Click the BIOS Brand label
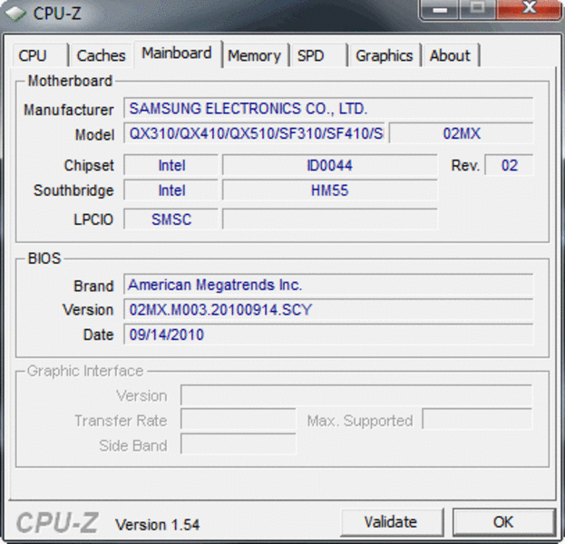The height and width of the screenshot is (544, 565). [x=93, y=286]
